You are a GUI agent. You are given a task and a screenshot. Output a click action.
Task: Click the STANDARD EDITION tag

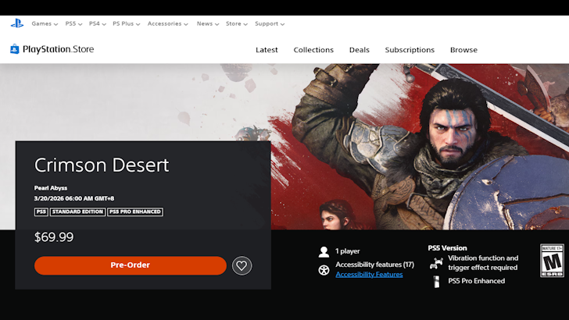[x=77, y=212]
